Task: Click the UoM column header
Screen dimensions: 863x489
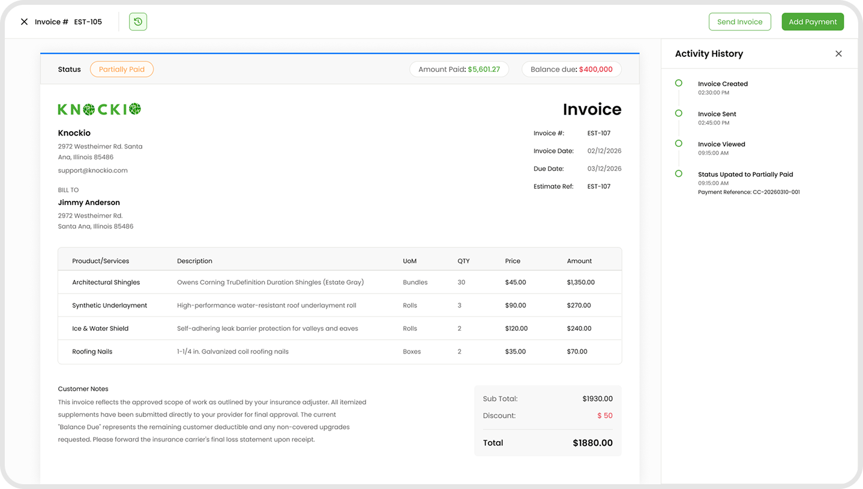Action: [x=410, y=261]
